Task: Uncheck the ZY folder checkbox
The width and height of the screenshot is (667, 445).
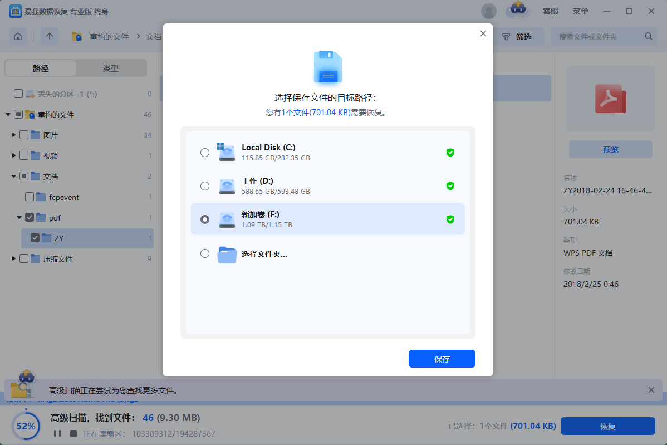Action: click(35, 238)
